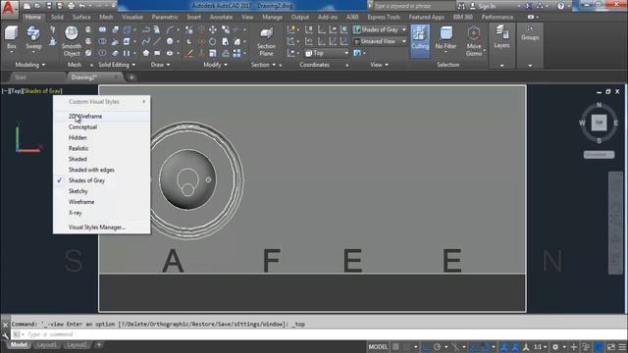
Task: Toggle ortho mode in status bar
Action: (426, 346)
